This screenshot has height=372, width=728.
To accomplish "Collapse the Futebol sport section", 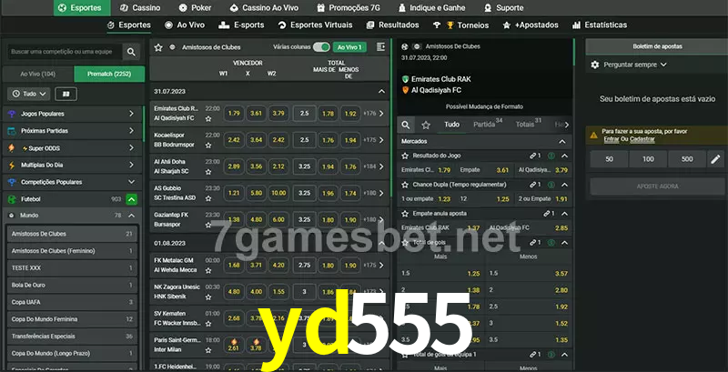I will click(132, 198).
